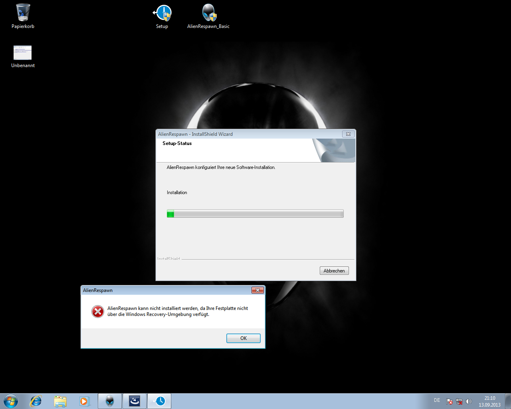Select the Papierkorb recycle bin desktop icon
Screen dimensions: 511x409
(23, 16)
